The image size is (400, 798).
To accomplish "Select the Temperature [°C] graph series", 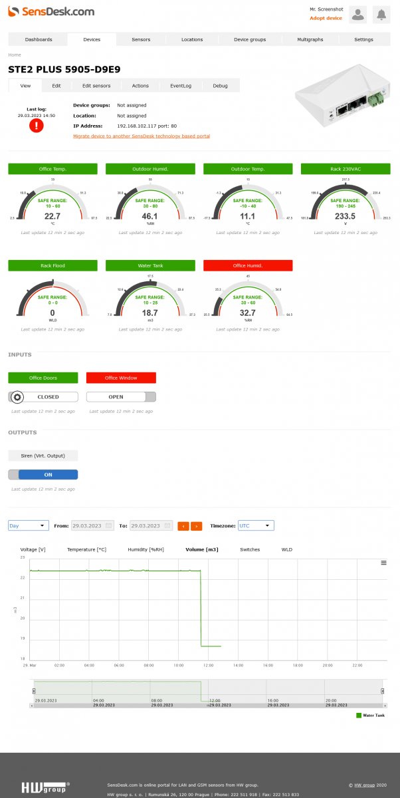I will 86,549.
